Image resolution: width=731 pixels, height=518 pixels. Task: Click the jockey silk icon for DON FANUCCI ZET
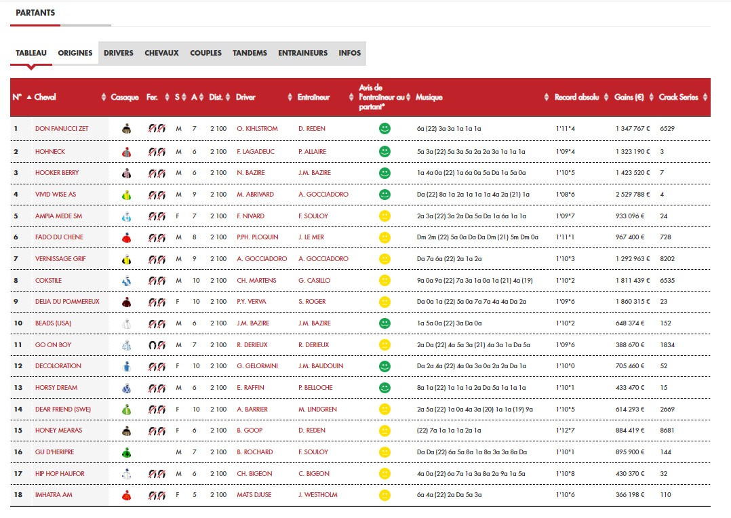125,129
